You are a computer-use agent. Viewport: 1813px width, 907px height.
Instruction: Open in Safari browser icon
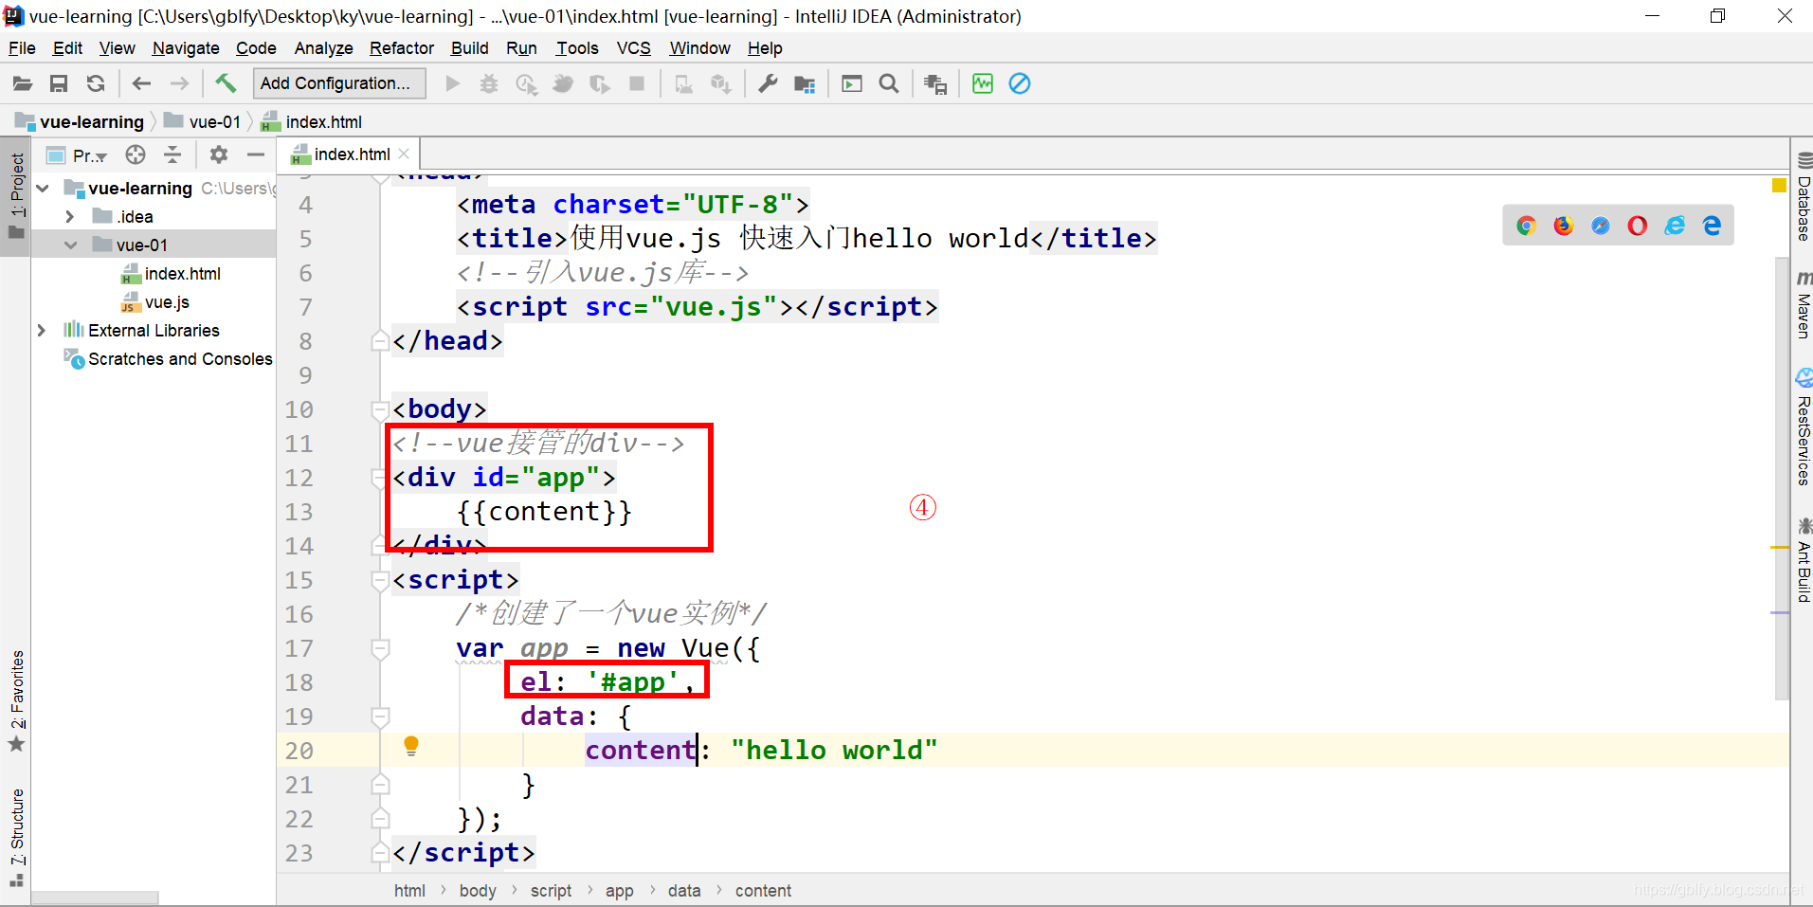[1600, 226]
